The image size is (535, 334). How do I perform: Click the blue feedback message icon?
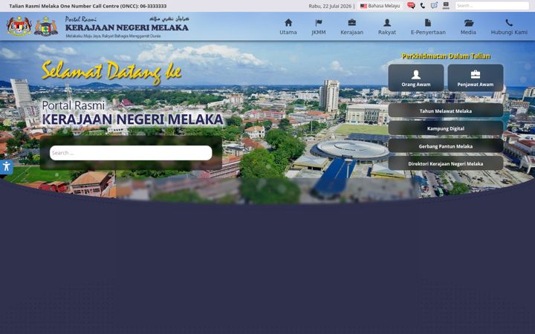point(434,5)
